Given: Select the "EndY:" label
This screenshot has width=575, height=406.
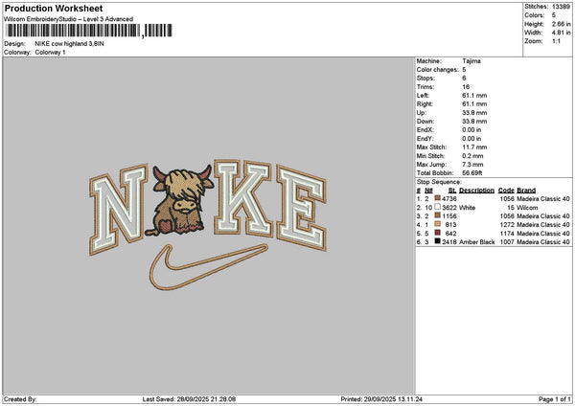Looking at the screenshot, I should [x=425, y=139].
